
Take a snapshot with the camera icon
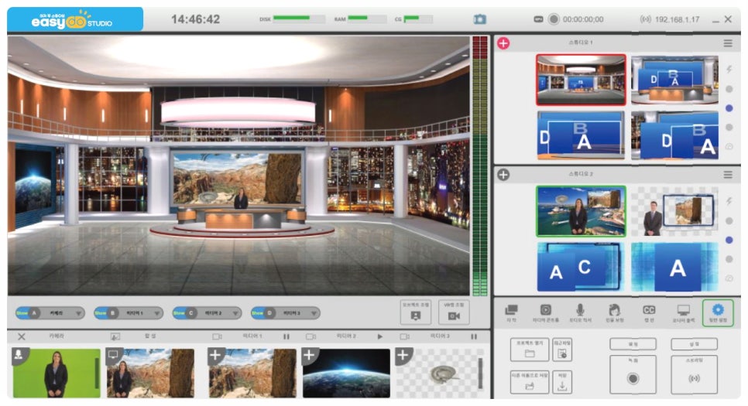479,19
